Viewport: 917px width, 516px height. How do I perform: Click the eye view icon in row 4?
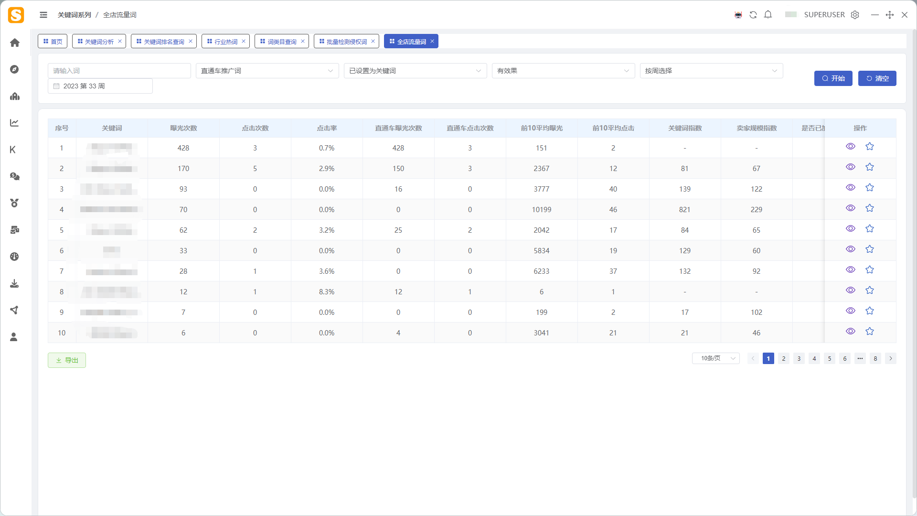pos(851,208)
